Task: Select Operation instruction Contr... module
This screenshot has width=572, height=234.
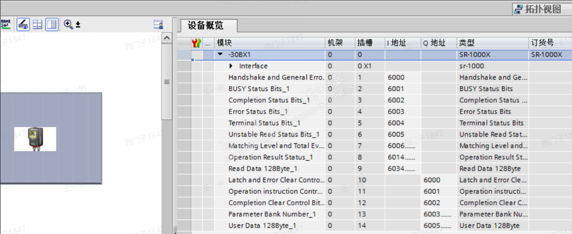Action: click(276, 191)
